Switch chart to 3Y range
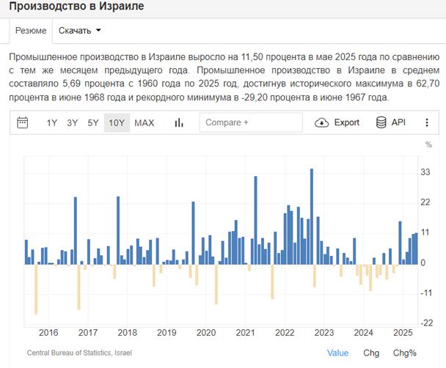 click(73, 122)
